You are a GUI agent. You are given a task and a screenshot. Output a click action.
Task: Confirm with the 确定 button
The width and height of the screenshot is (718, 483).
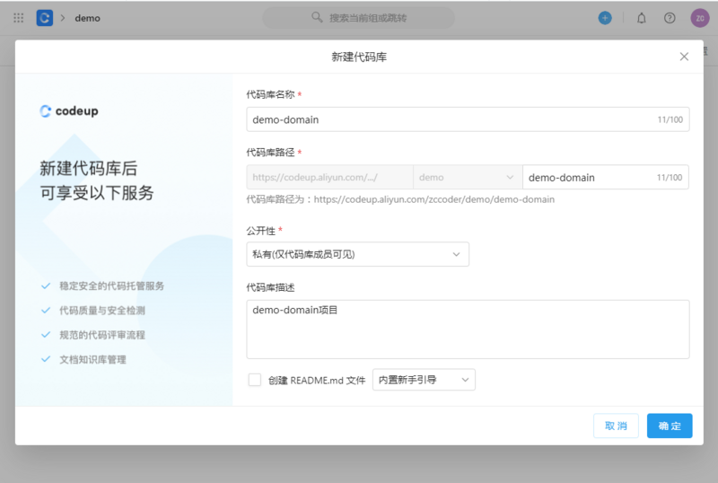coord(670,426)
